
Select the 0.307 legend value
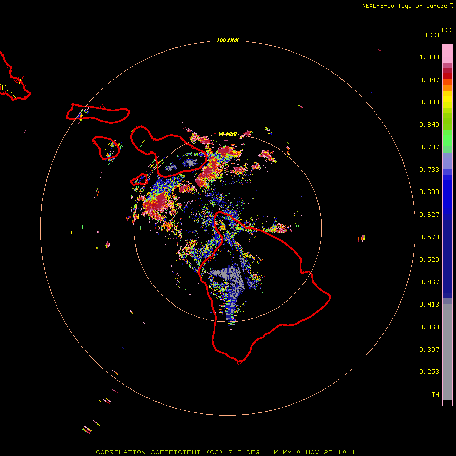click(429, 350)
